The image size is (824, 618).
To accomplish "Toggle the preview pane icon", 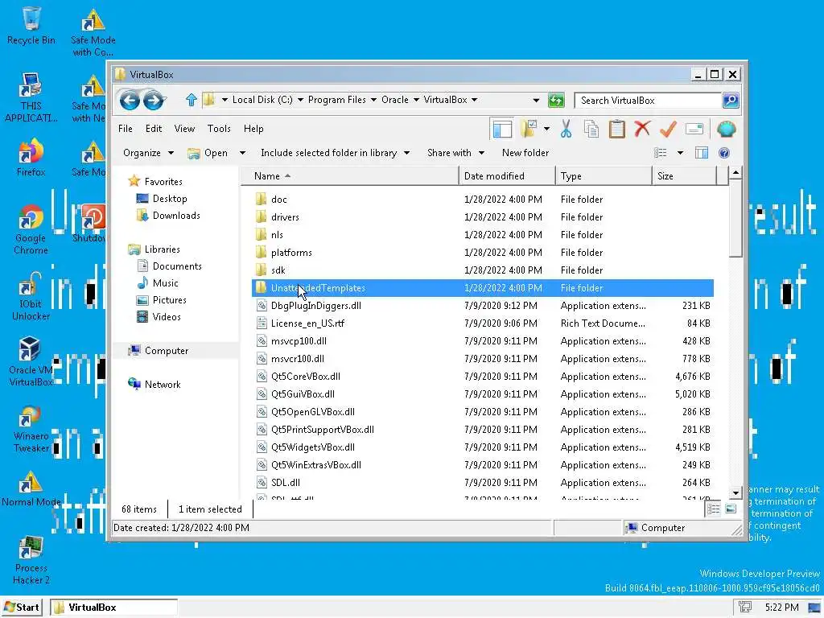I will pos(702,153).
